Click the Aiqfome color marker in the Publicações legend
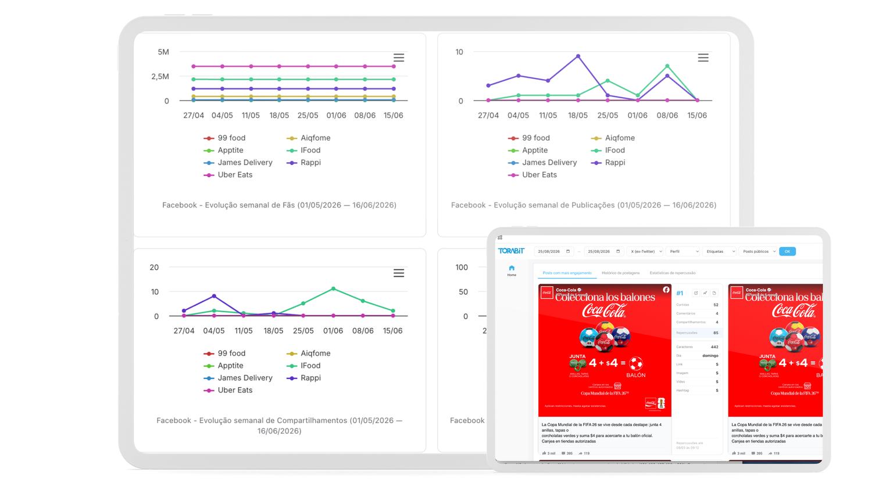 pyautogui.click(x=596, y=138)
